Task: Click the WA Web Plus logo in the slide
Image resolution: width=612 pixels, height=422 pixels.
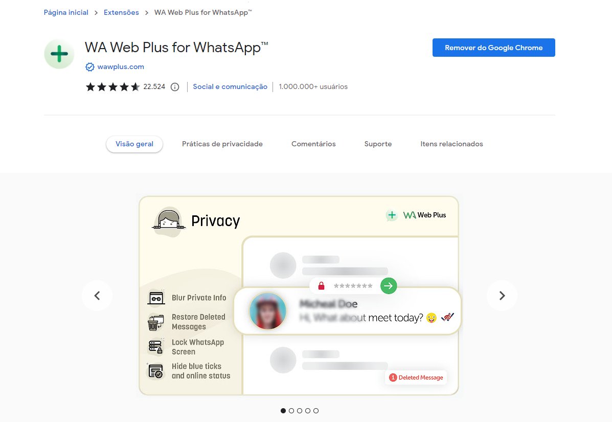Action: 416,215
